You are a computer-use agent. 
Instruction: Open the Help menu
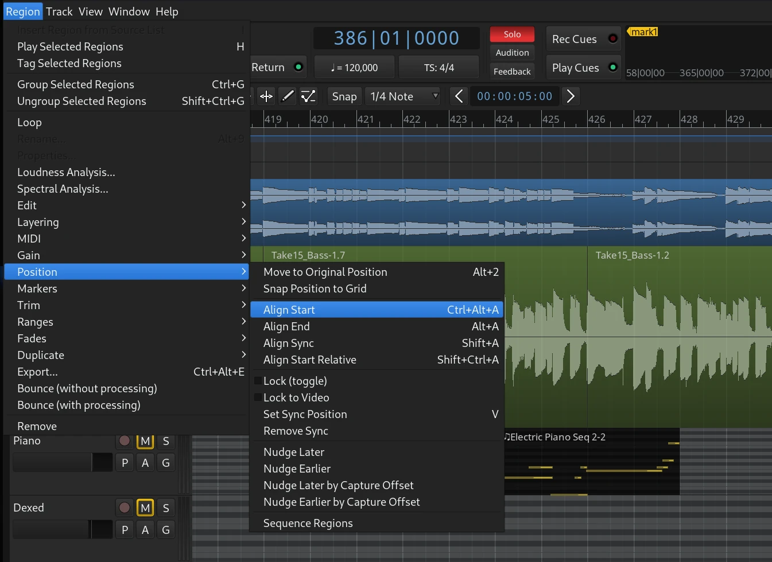[167, 11]
